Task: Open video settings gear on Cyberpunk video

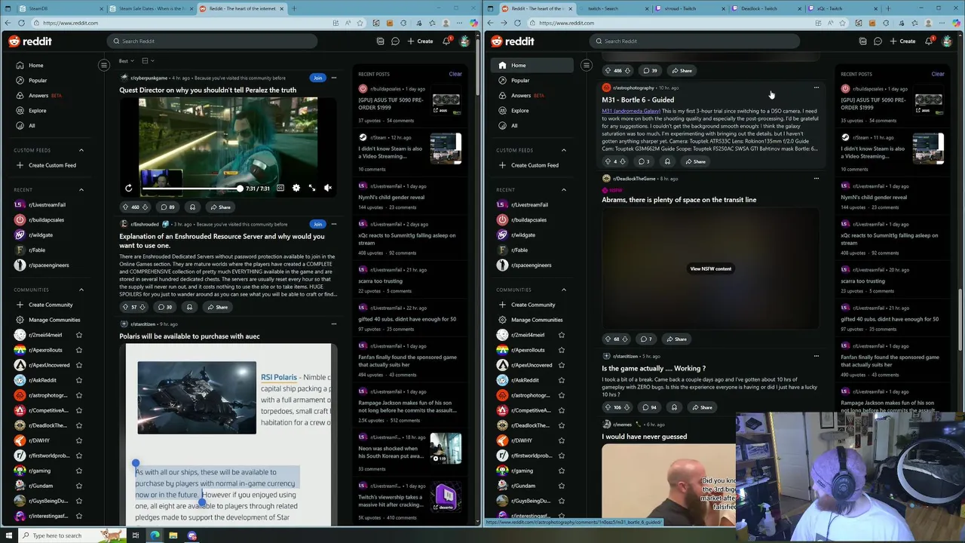Action: [x=296, y=188]
